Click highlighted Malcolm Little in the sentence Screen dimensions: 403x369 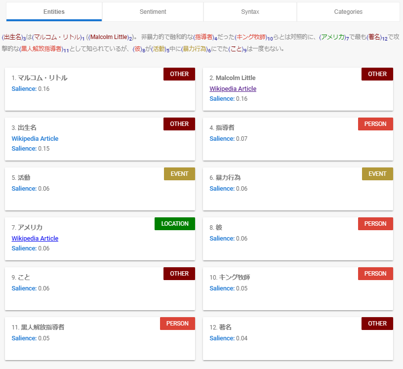pos(110,38)
